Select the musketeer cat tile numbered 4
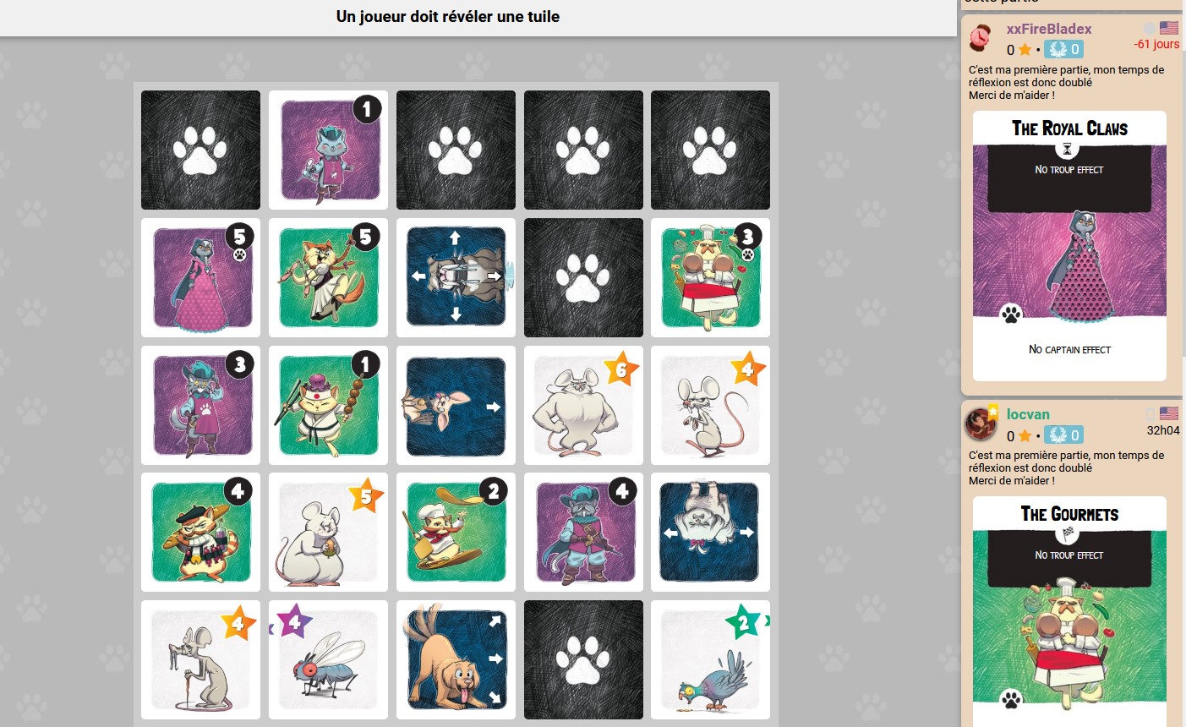The image size is (1186, 727). (x=583, y=532)
